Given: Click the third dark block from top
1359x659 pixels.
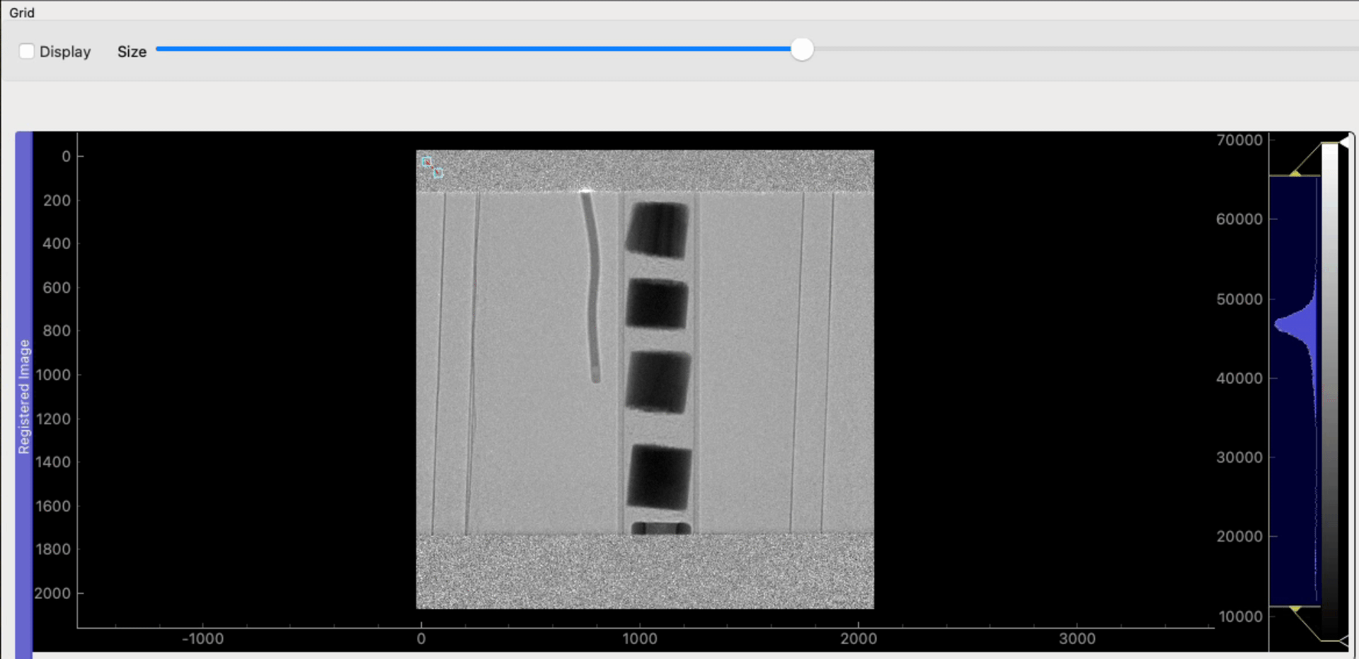Looking at the screenshot, I should tap(658, 382).
